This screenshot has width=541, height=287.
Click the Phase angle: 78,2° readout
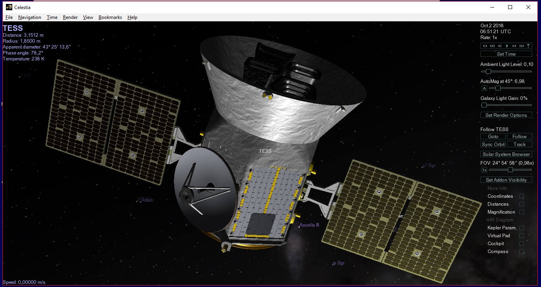coord(23,53)
